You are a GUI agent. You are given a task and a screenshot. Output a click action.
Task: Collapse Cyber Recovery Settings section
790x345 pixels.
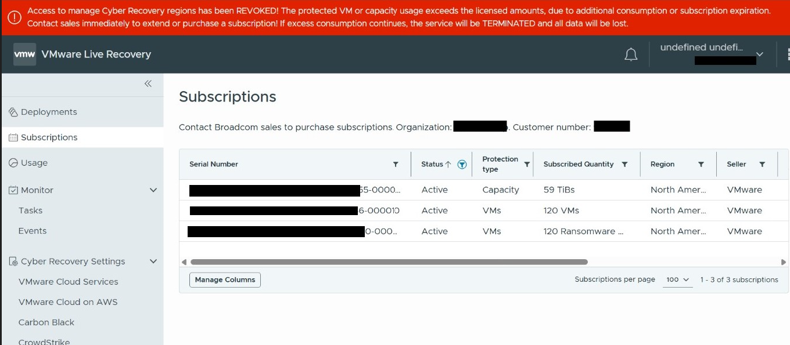click(153, 262)
